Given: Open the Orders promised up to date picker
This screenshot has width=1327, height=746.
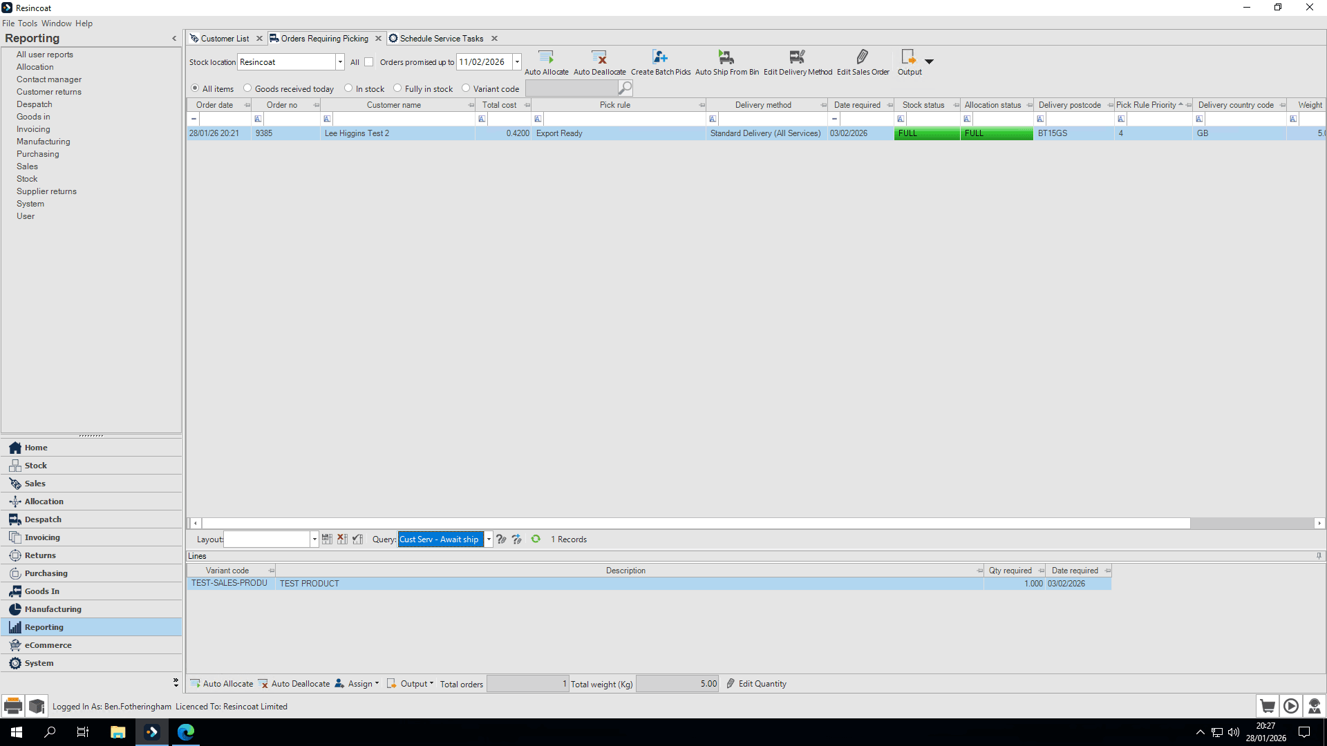Looking at the screenshot, I should pos(517,62).
